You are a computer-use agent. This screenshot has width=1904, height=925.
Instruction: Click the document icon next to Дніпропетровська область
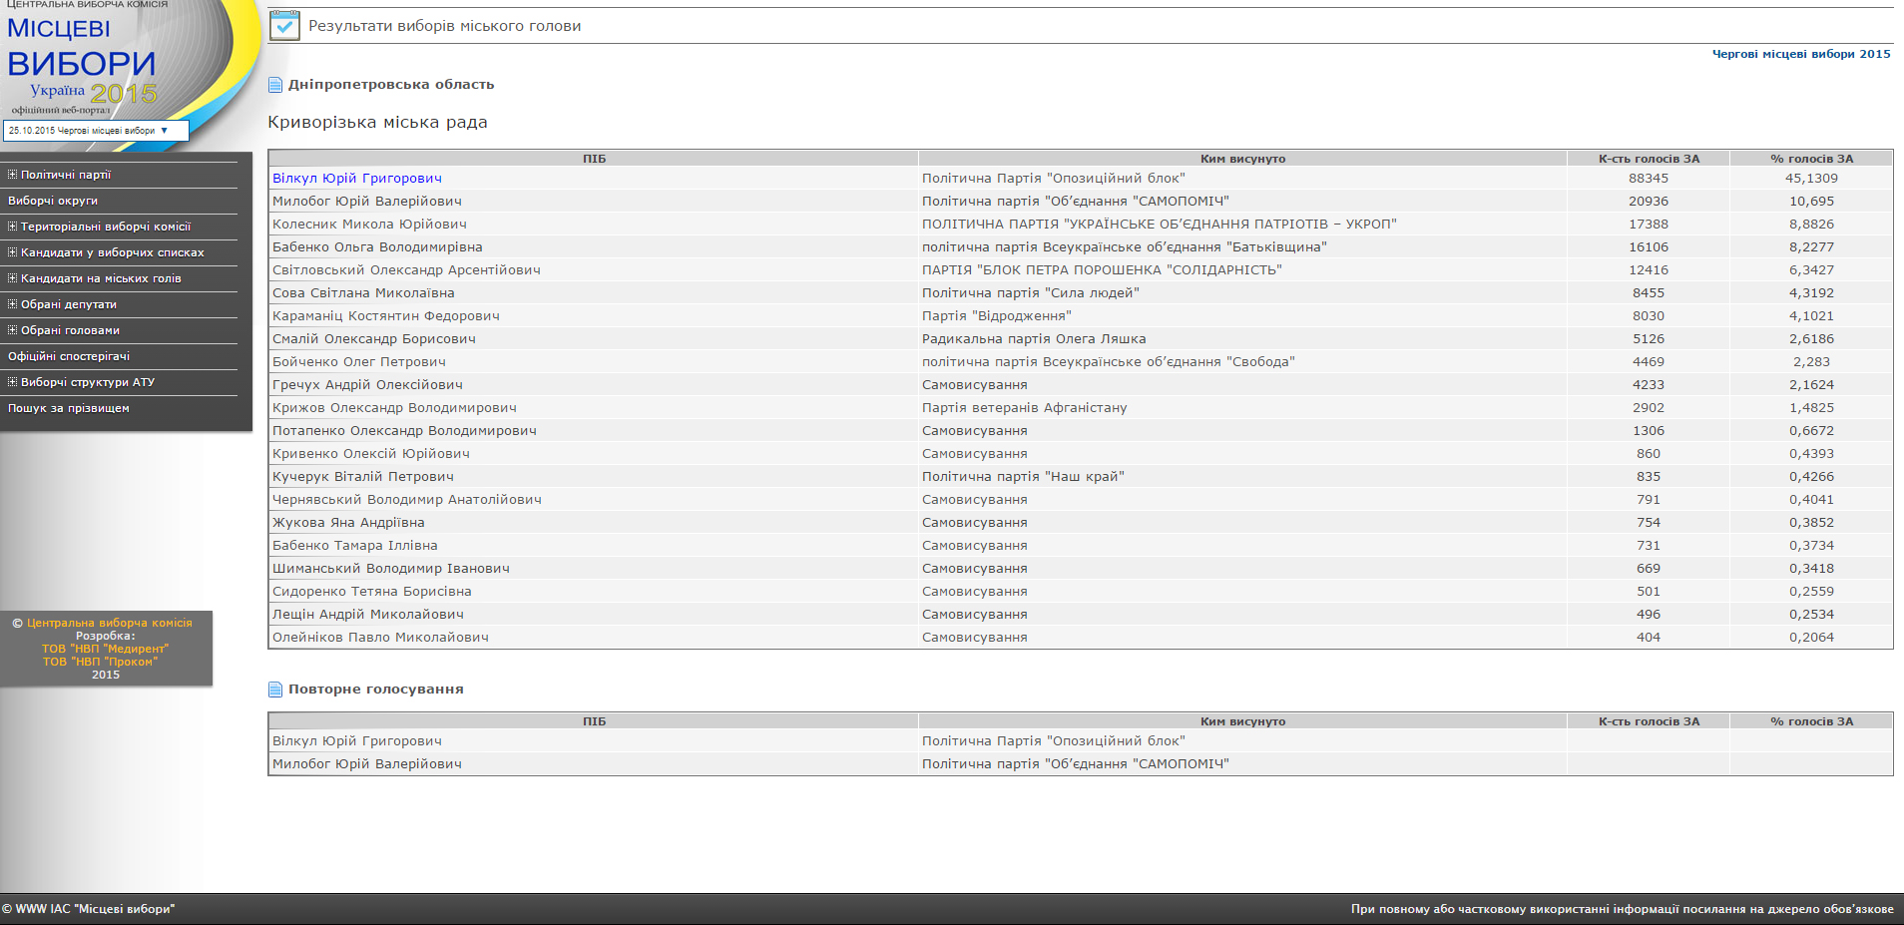275,85
